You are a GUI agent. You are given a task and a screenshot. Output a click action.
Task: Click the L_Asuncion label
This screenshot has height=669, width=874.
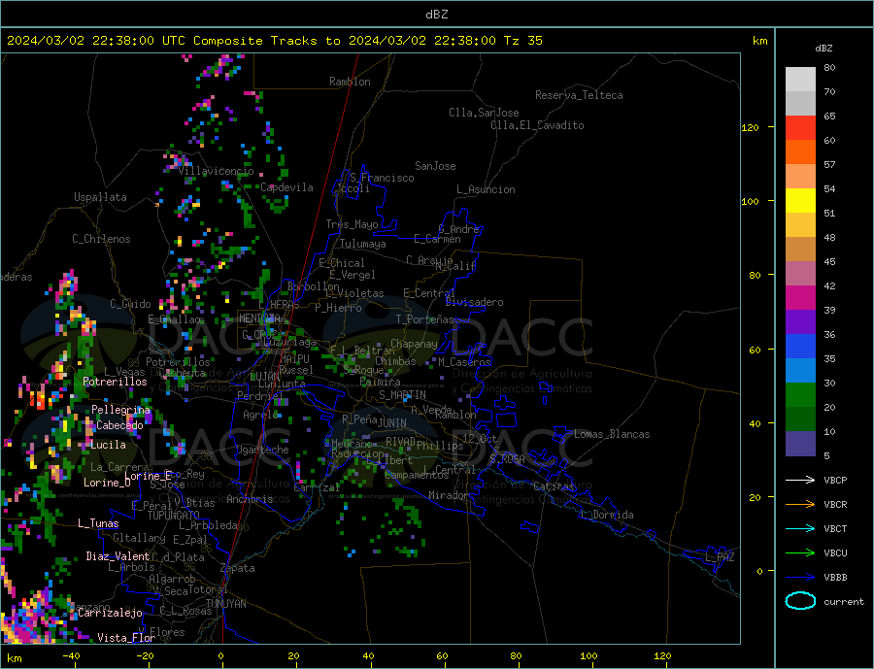tap(487, 189)
